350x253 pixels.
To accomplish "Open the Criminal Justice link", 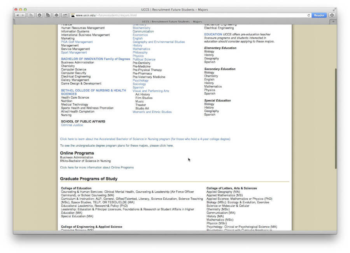I will [x=72, y=125].
